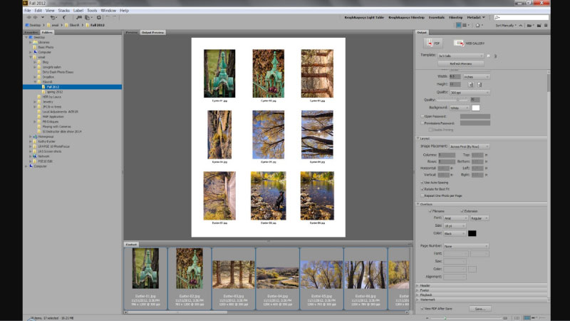Switch to the Favorites tab
The image size is (570, 321).
31,32
